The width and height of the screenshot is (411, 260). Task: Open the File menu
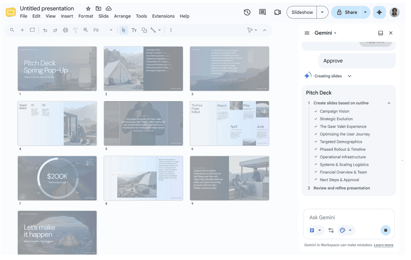click(x=23, y=16)
